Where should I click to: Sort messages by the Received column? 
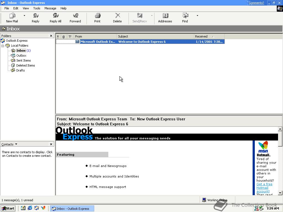pyautogui.click(x=209, y=36)
